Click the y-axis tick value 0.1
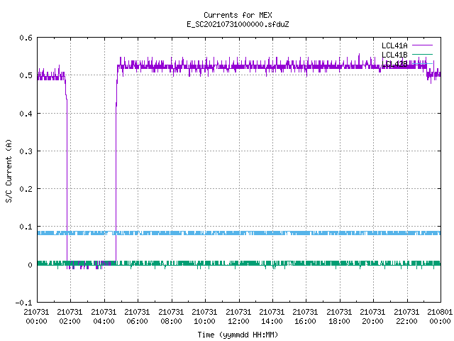The width and height of the screenshot is (454, 341). coord(26,227)
